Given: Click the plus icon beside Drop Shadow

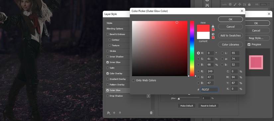Looking at the screenshot, I should click(148, 96).
